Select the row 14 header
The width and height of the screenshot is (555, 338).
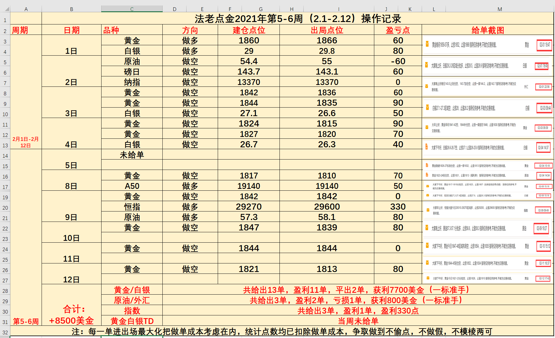click(5, 156)
